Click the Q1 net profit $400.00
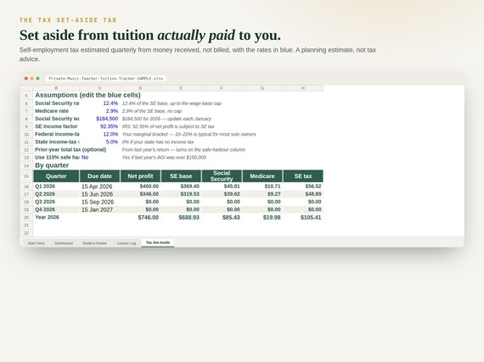Viewport: 484px width, 362px height. pyautogui.click(x=140, y=187)
